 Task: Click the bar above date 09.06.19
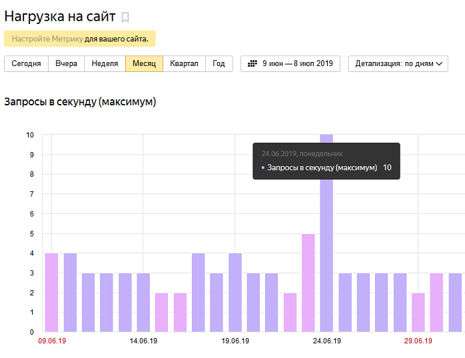coord(51,293)
